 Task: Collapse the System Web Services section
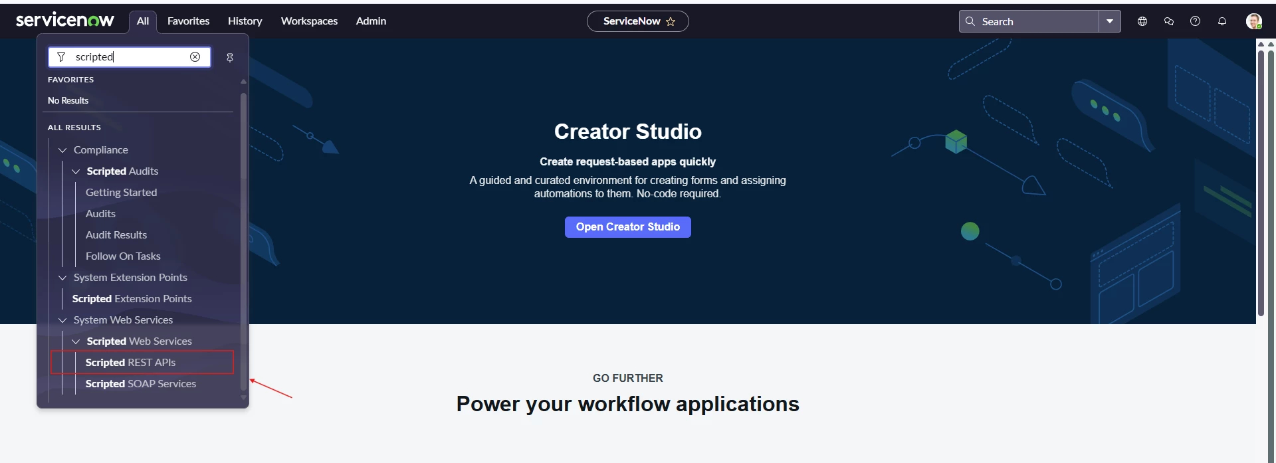pyautogui.click(x=62, y=320)
